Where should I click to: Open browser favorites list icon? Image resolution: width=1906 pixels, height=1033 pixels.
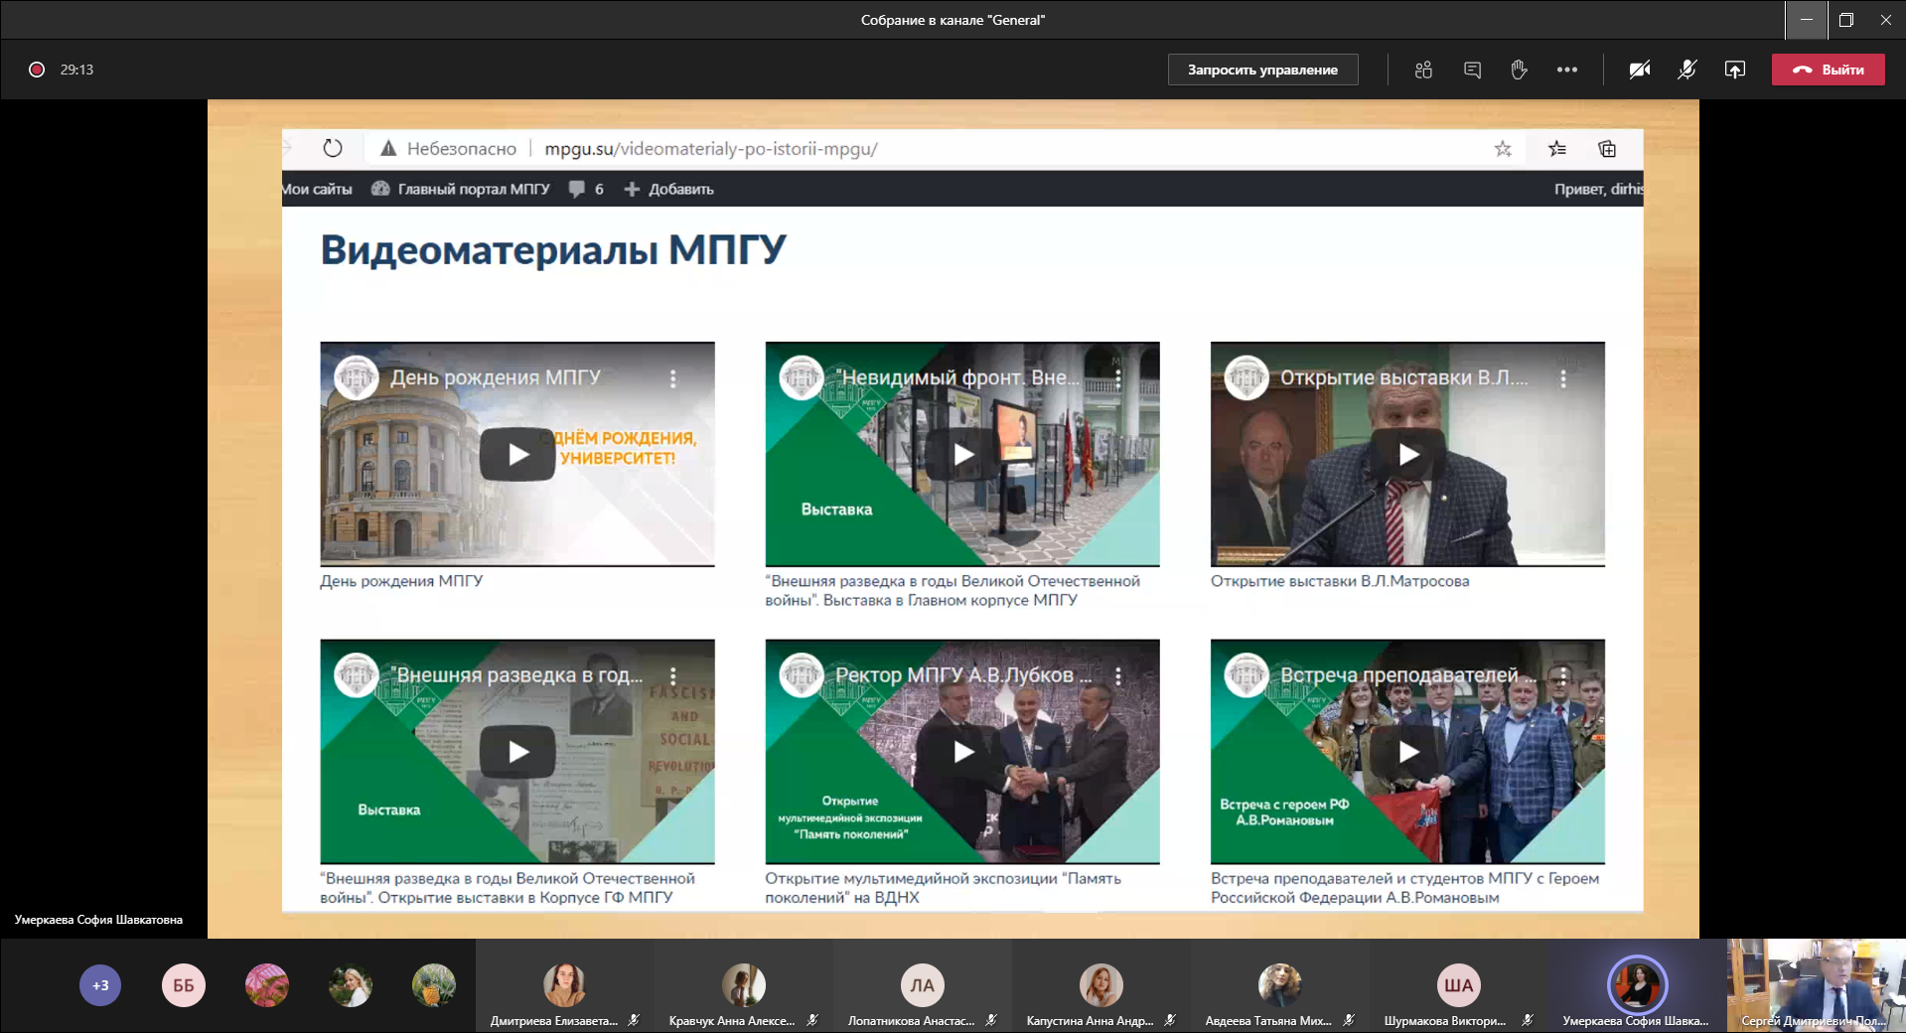tap(1556, 149)
